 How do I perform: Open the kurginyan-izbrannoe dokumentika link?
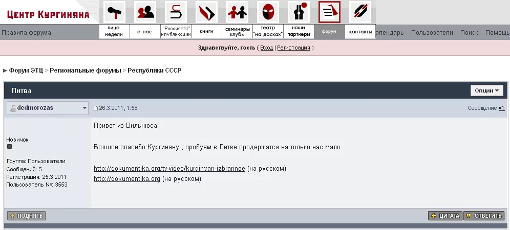click(169, 169)
